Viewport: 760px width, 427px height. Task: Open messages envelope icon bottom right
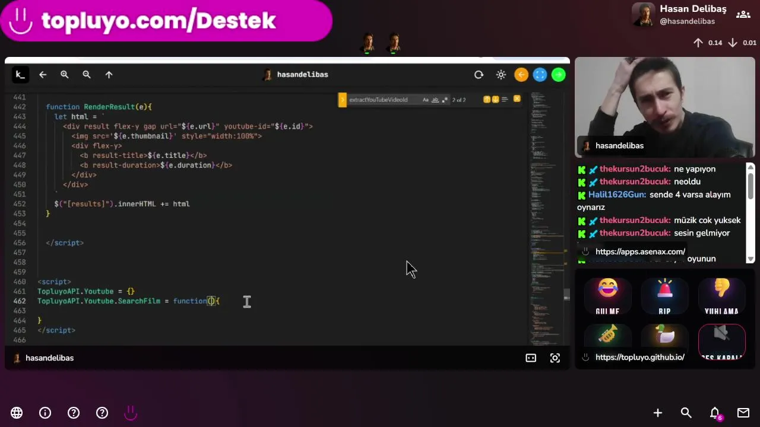click(743, 413)
